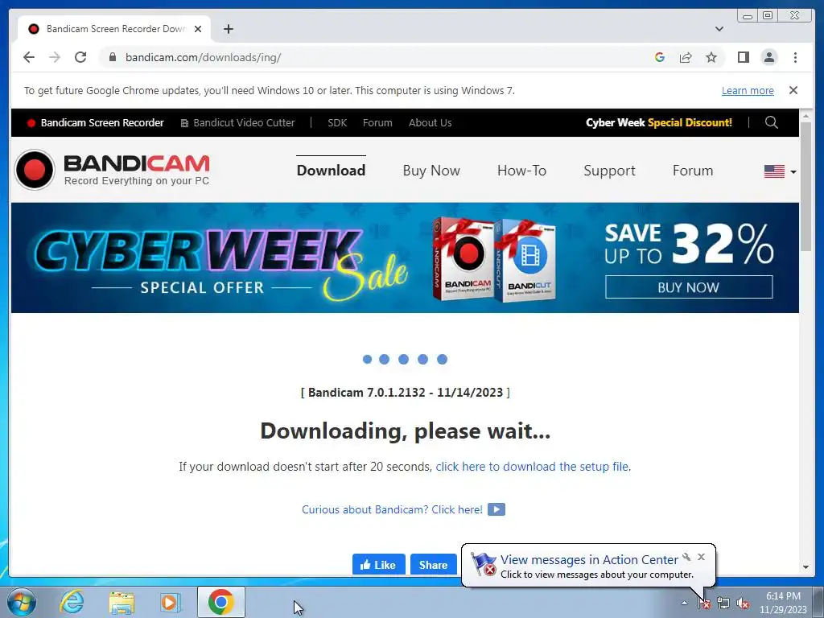Click the Cyber Week Special Discount link
Image resolution: width=824 pixels, height=618 pixels.
pyautogui.click(x=659, y=122)
